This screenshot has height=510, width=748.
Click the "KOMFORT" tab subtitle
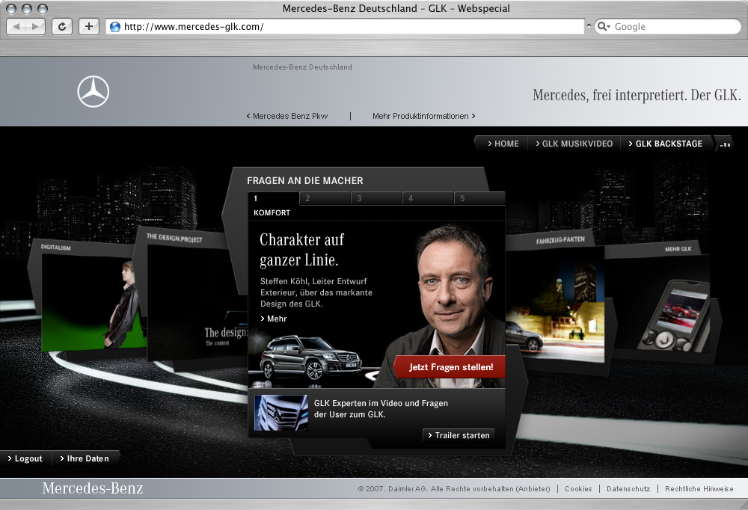pos(272,213)
